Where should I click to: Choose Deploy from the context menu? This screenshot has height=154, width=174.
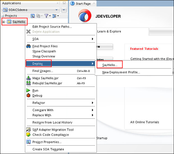[x=61, y=64]
